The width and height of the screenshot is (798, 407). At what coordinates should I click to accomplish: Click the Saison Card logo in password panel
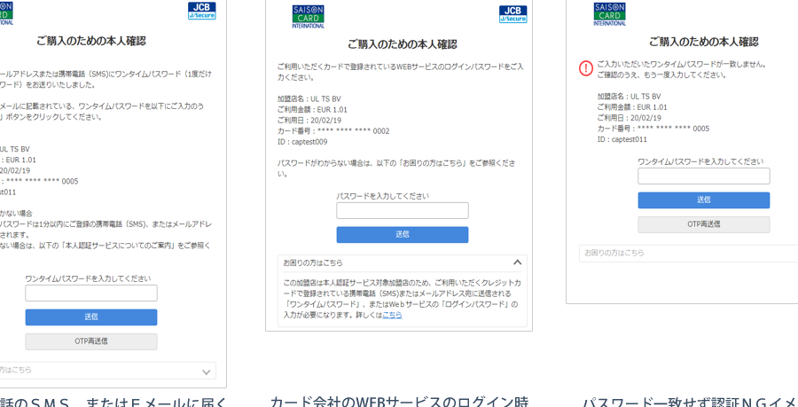tap(308, 16)
